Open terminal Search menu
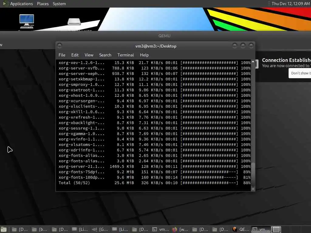This screenshot has width=311, height=233. click(105, 55)
